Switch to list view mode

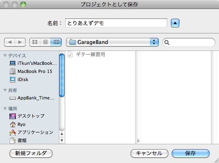coord(45,42)
